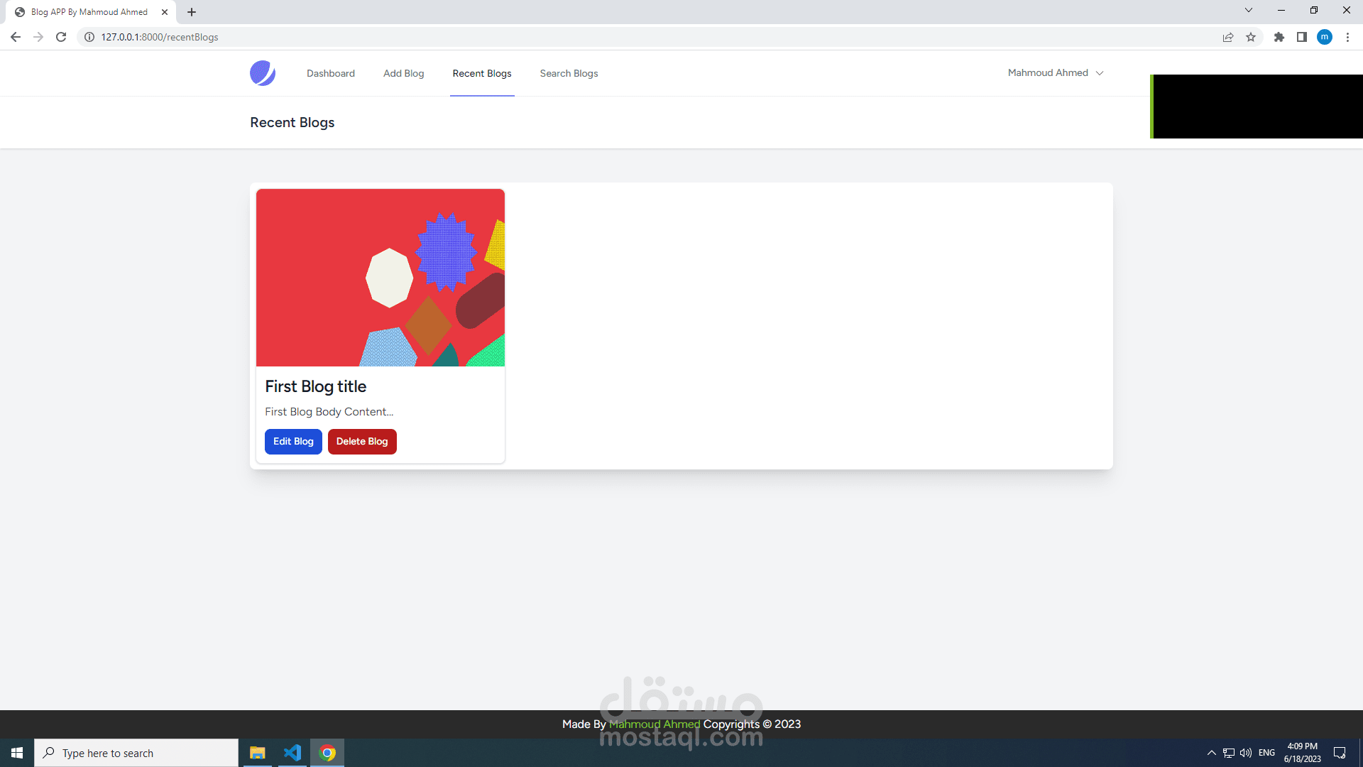Expand Mahmoud Ahmed user dropdown
Image resolution: width=1363 pixels, height=767 pixels.
(x=1055, y=73)
